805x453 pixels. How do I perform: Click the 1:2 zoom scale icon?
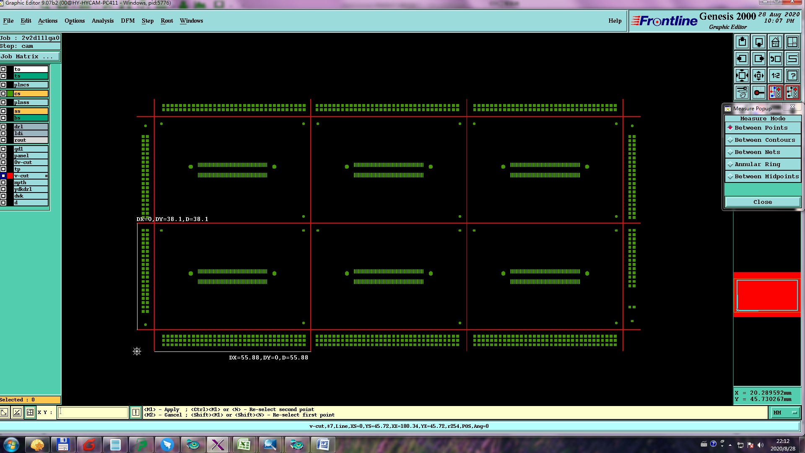776,76
